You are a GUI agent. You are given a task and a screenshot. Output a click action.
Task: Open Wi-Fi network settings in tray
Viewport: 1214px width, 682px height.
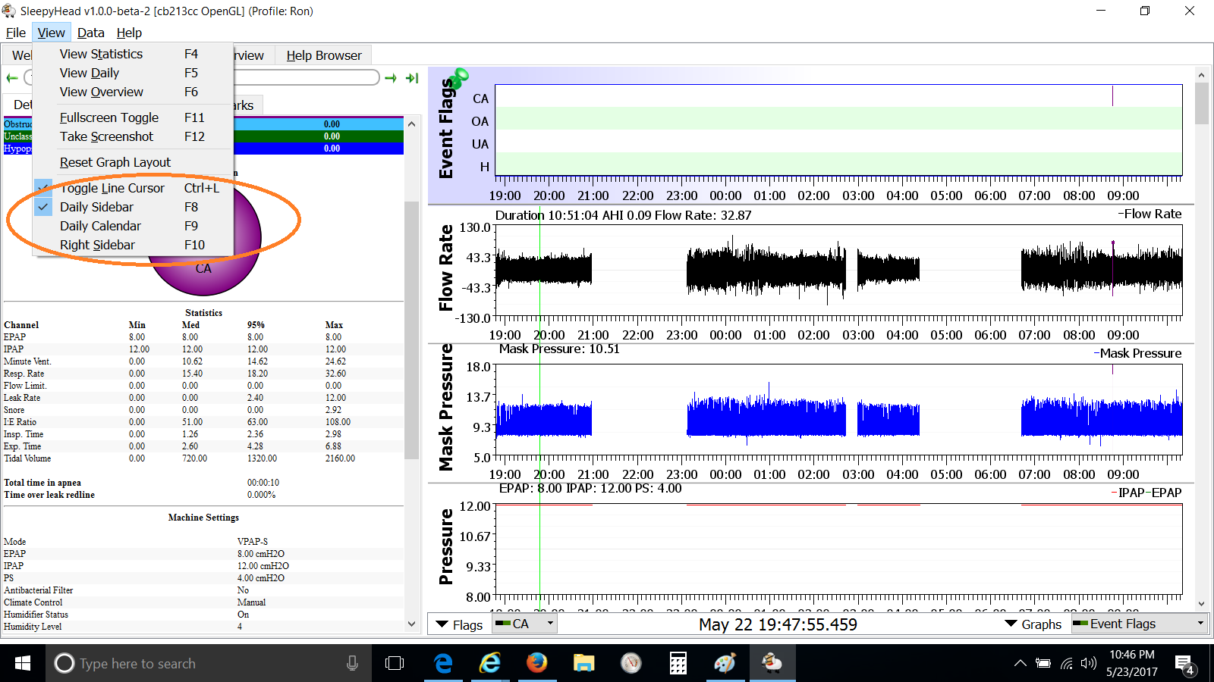(1067, 664)
